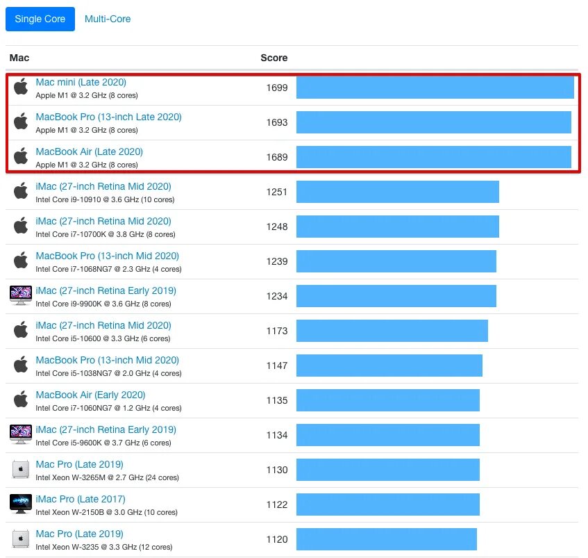This screenshot has height=558, width=588.
Task: Click iMac thumbnail in the i9-9900K row
Action: pos(21,295)
